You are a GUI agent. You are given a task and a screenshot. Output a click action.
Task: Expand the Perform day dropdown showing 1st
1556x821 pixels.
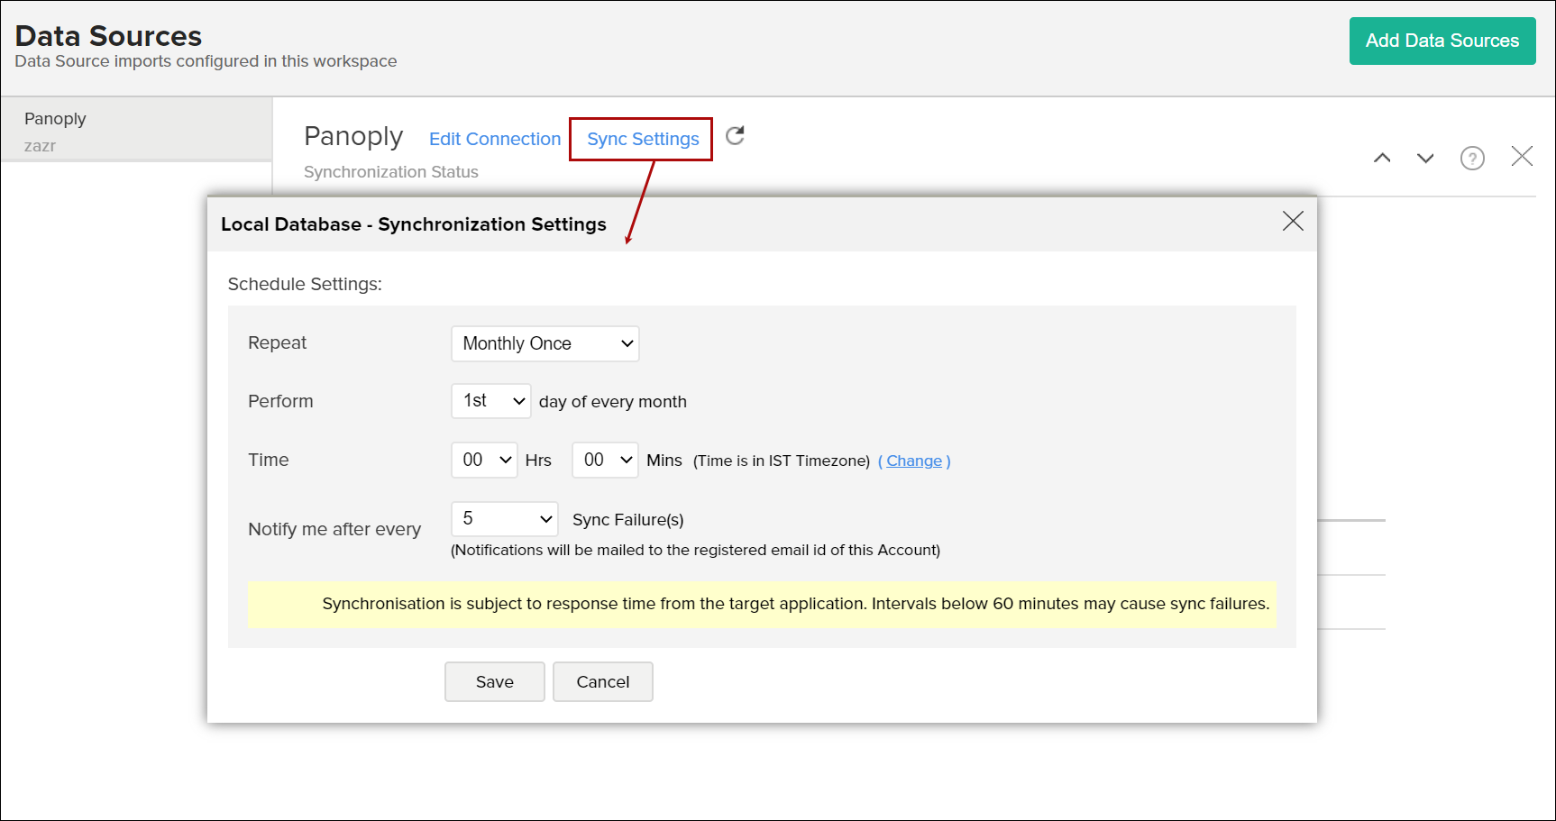coord(490,401)
